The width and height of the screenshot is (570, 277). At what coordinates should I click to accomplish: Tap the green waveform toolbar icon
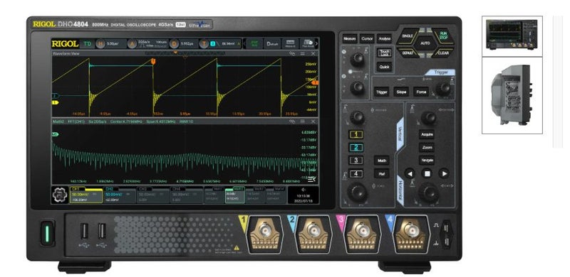point(254,44)
